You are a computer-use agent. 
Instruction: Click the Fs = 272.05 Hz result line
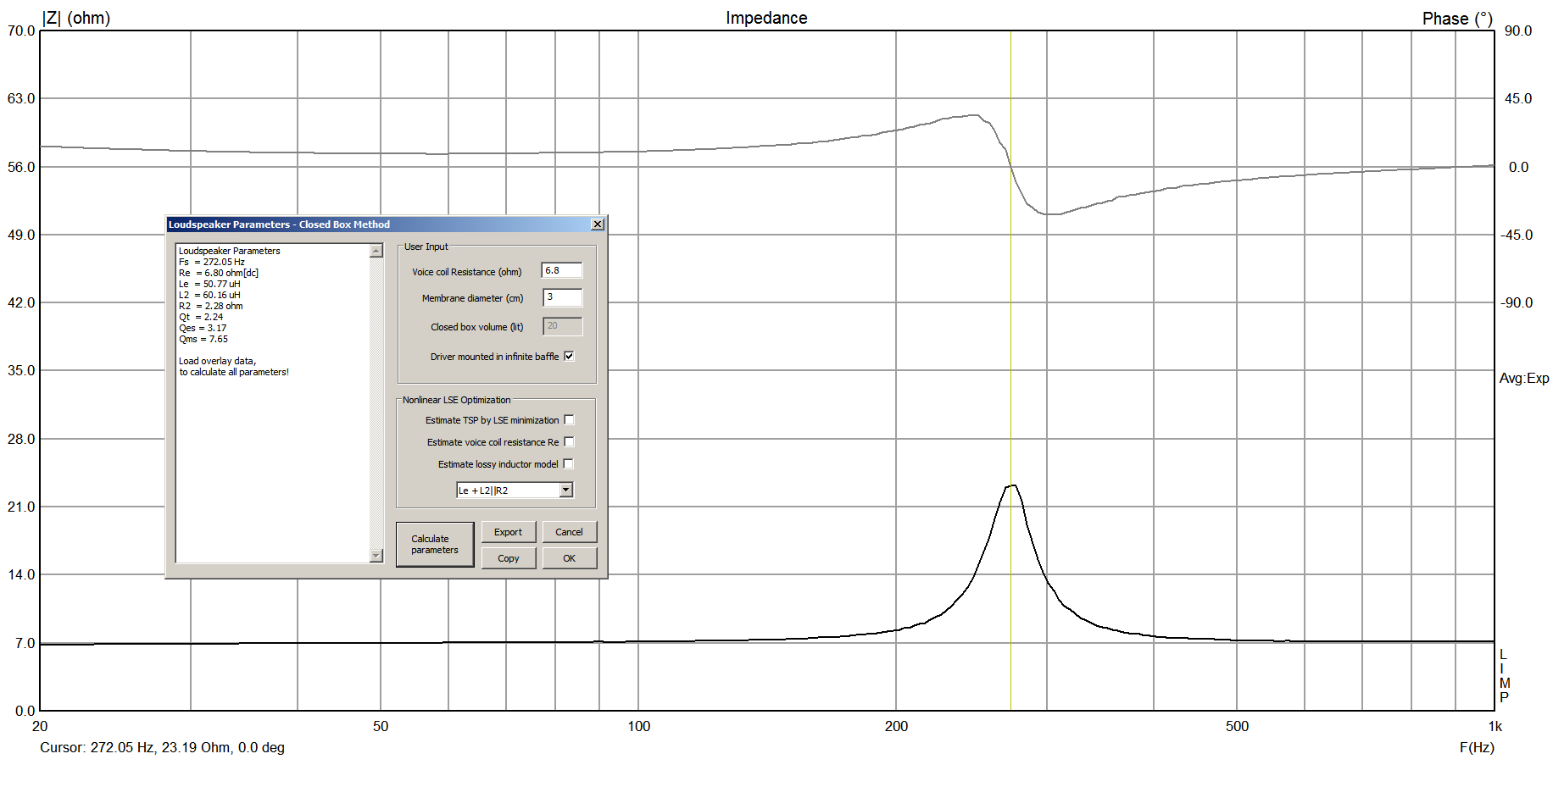pos(212,262)
